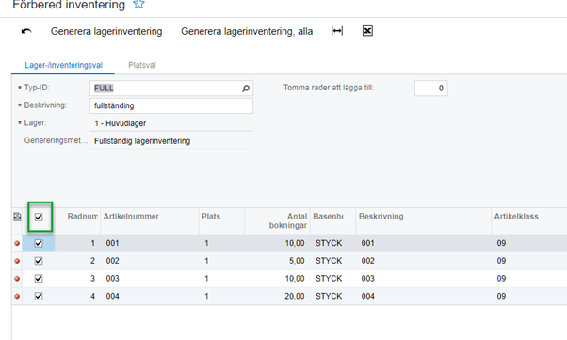This screenshot has width=567, height=340.
Task: Click the undo arrow icon in toolbar
Action: pos(26,31)
